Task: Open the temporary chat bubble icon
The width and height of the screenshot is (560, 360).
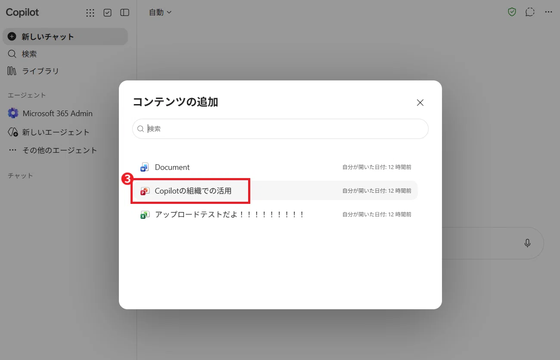Action: coord(530,12)
